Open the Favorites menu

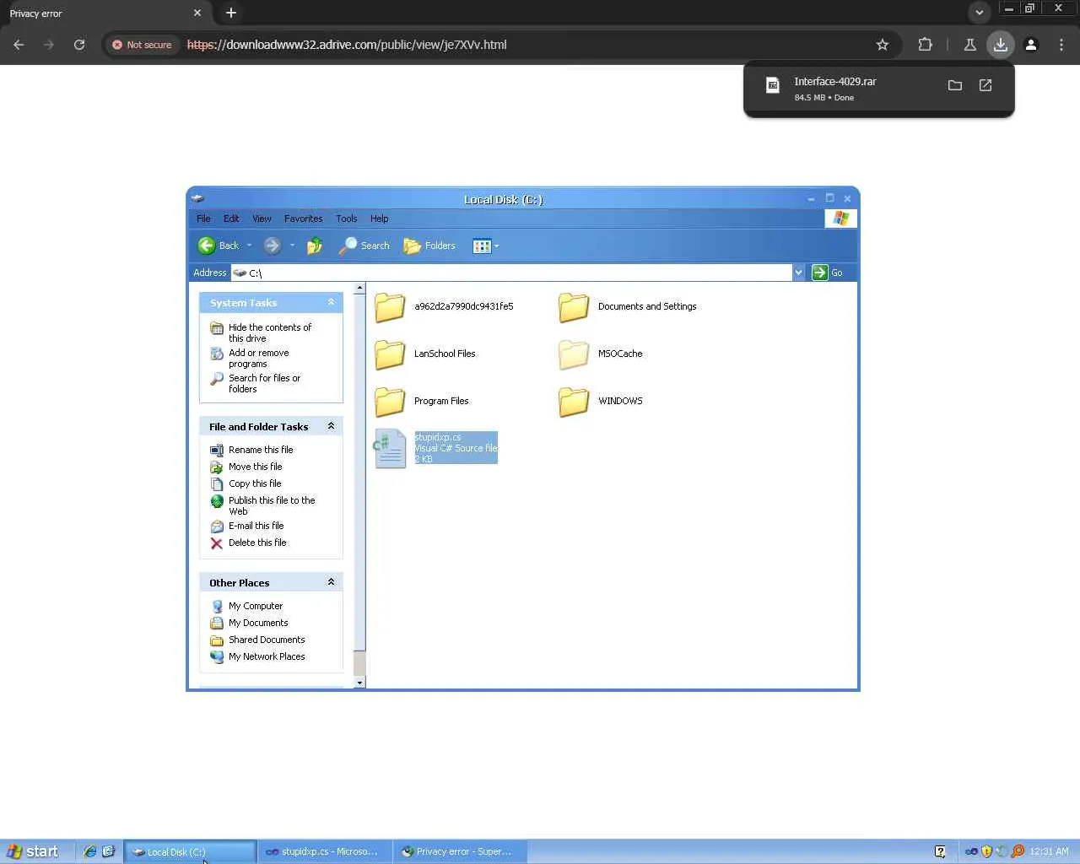303,219
